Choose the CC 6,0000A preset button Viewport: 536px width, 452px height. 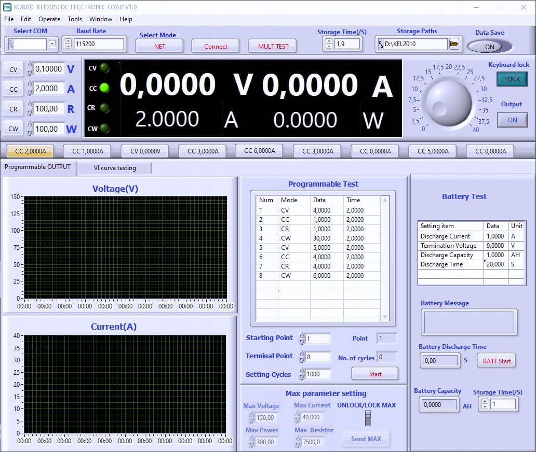260,151
